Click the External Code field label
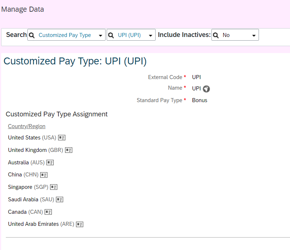 [165, 77]
